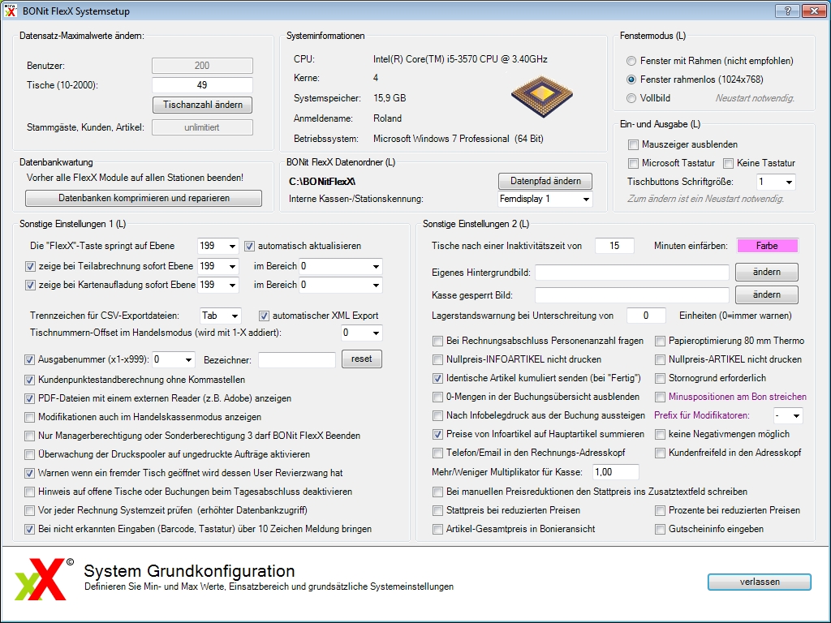The height and width of the screenshot is (623, 831).
Task: Enable Minuspositionen am Bon streichen
Action: tap(660, 397)
